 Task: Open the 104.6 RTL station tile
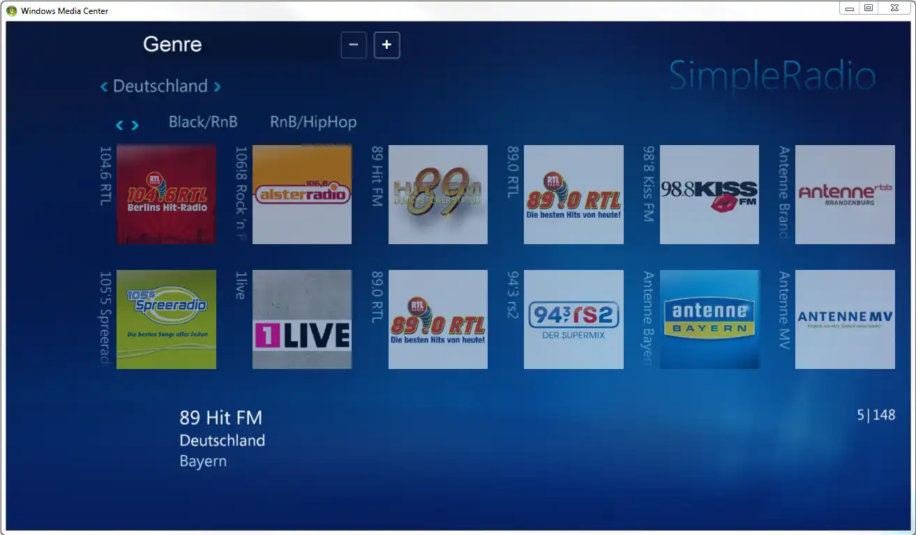[166, 195]
